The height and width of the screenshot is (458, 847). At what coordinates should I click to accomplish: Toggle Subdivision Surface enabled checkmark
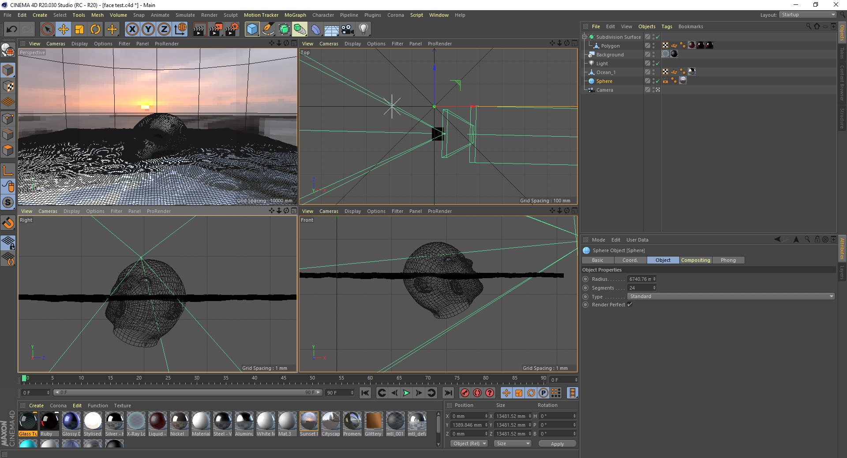657,37
